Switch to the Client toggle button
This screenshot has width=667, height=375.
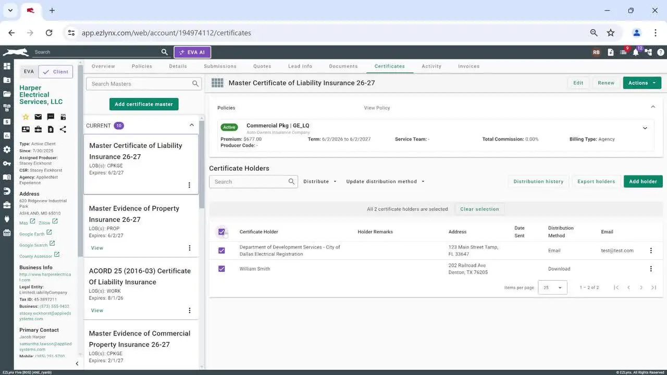[x=56, y=72]
